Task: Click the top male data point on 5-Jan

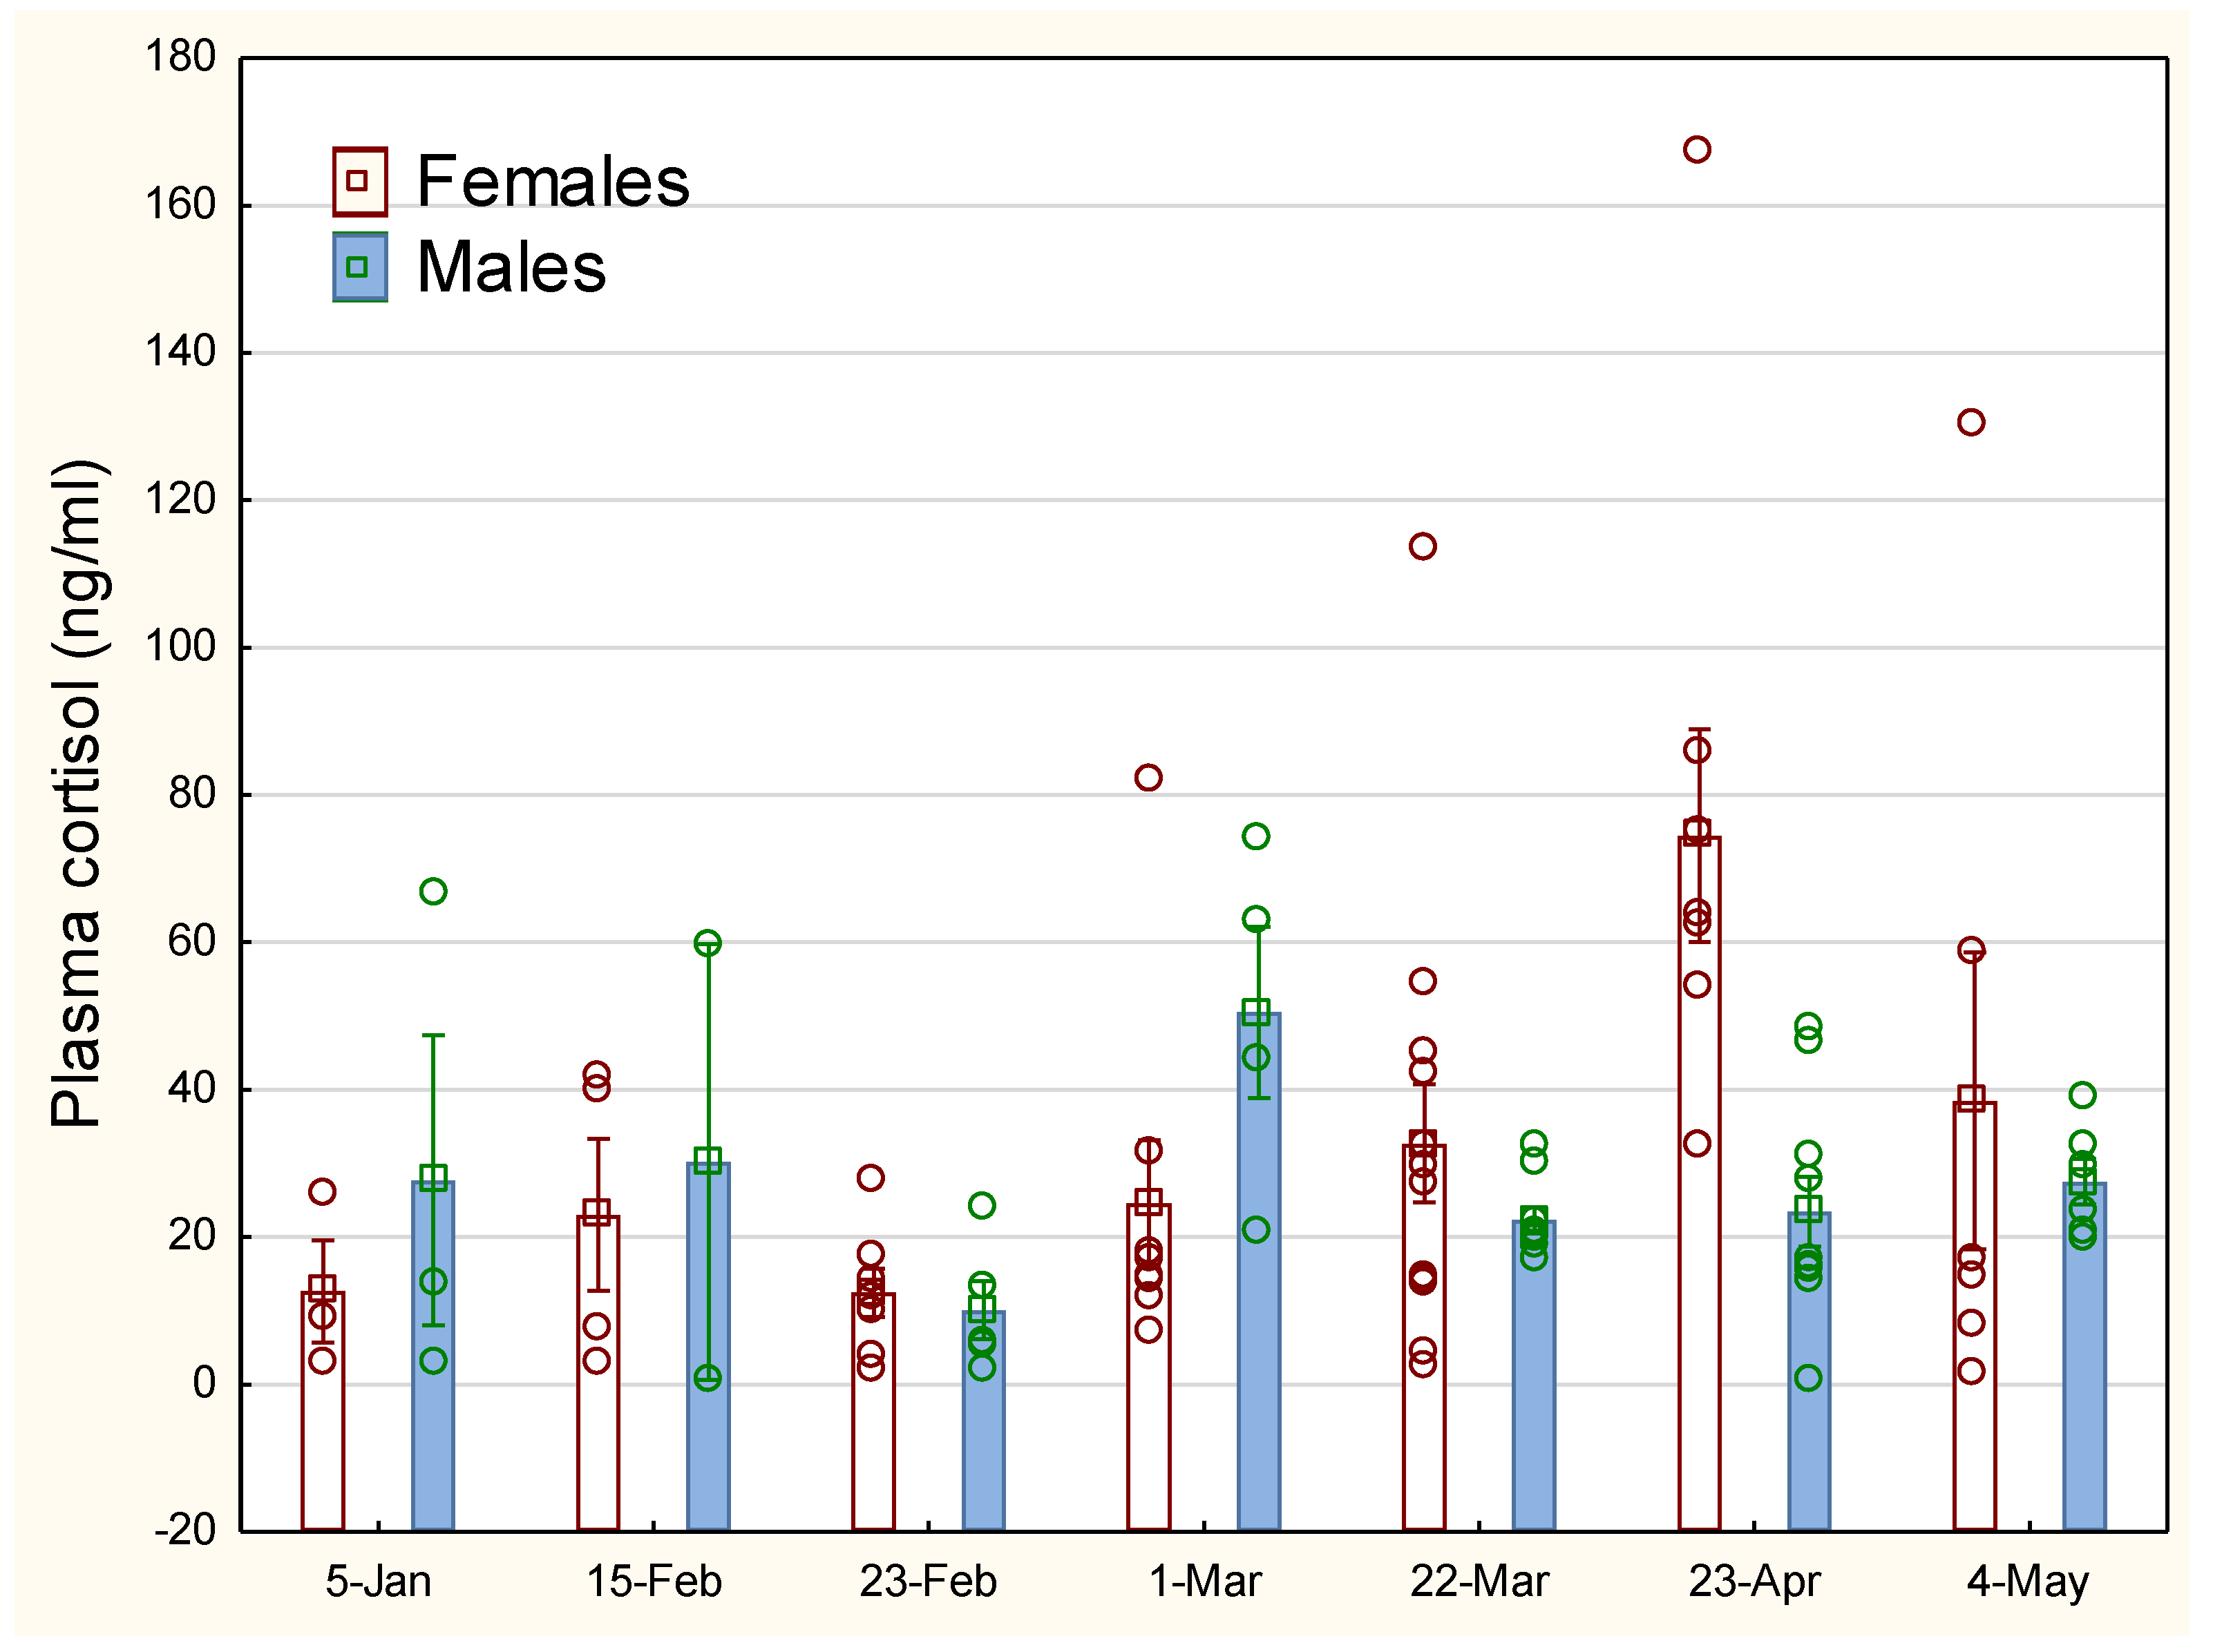Action: coord(433,891)
